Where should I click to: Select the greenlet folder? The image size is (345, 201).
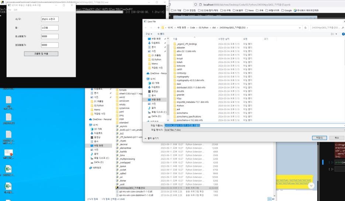[180, 95]
